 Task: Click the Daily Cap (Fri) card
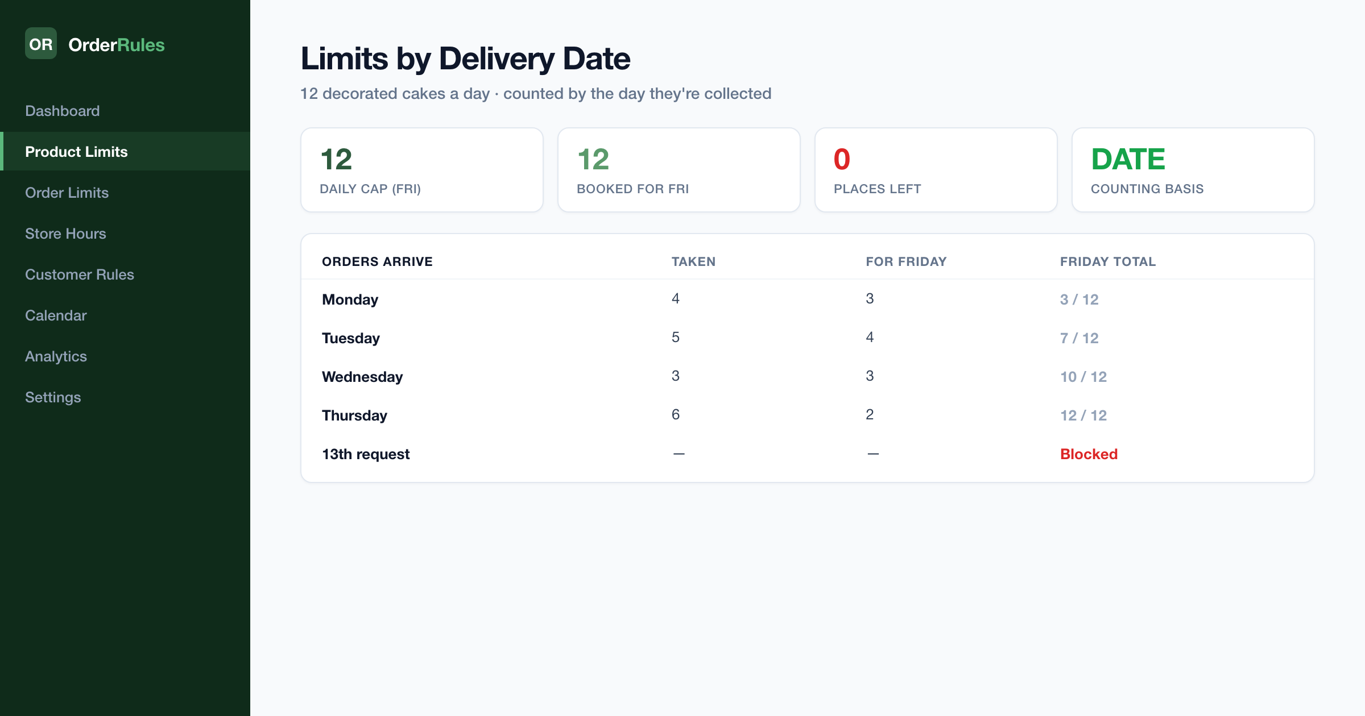[x=422, y=170]
